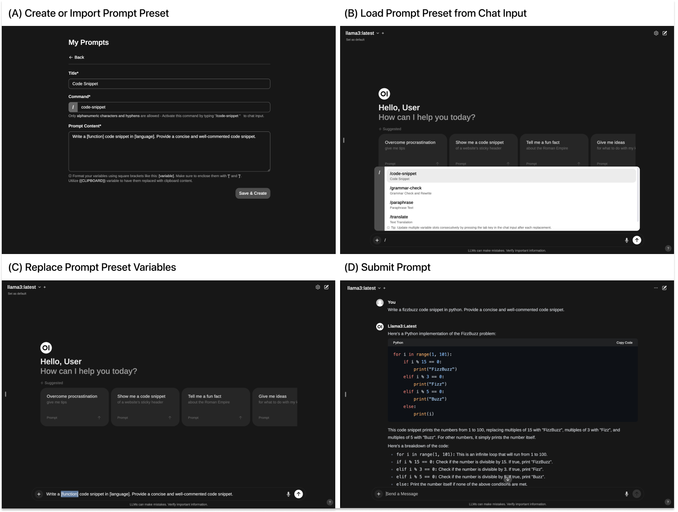Click the highlighted [function] variable in panel C input
678x512 pixels.
coord(70,494)
